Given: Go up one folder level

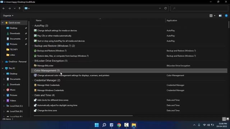Looking at the screenshot, I should click(x=19, y=9).
